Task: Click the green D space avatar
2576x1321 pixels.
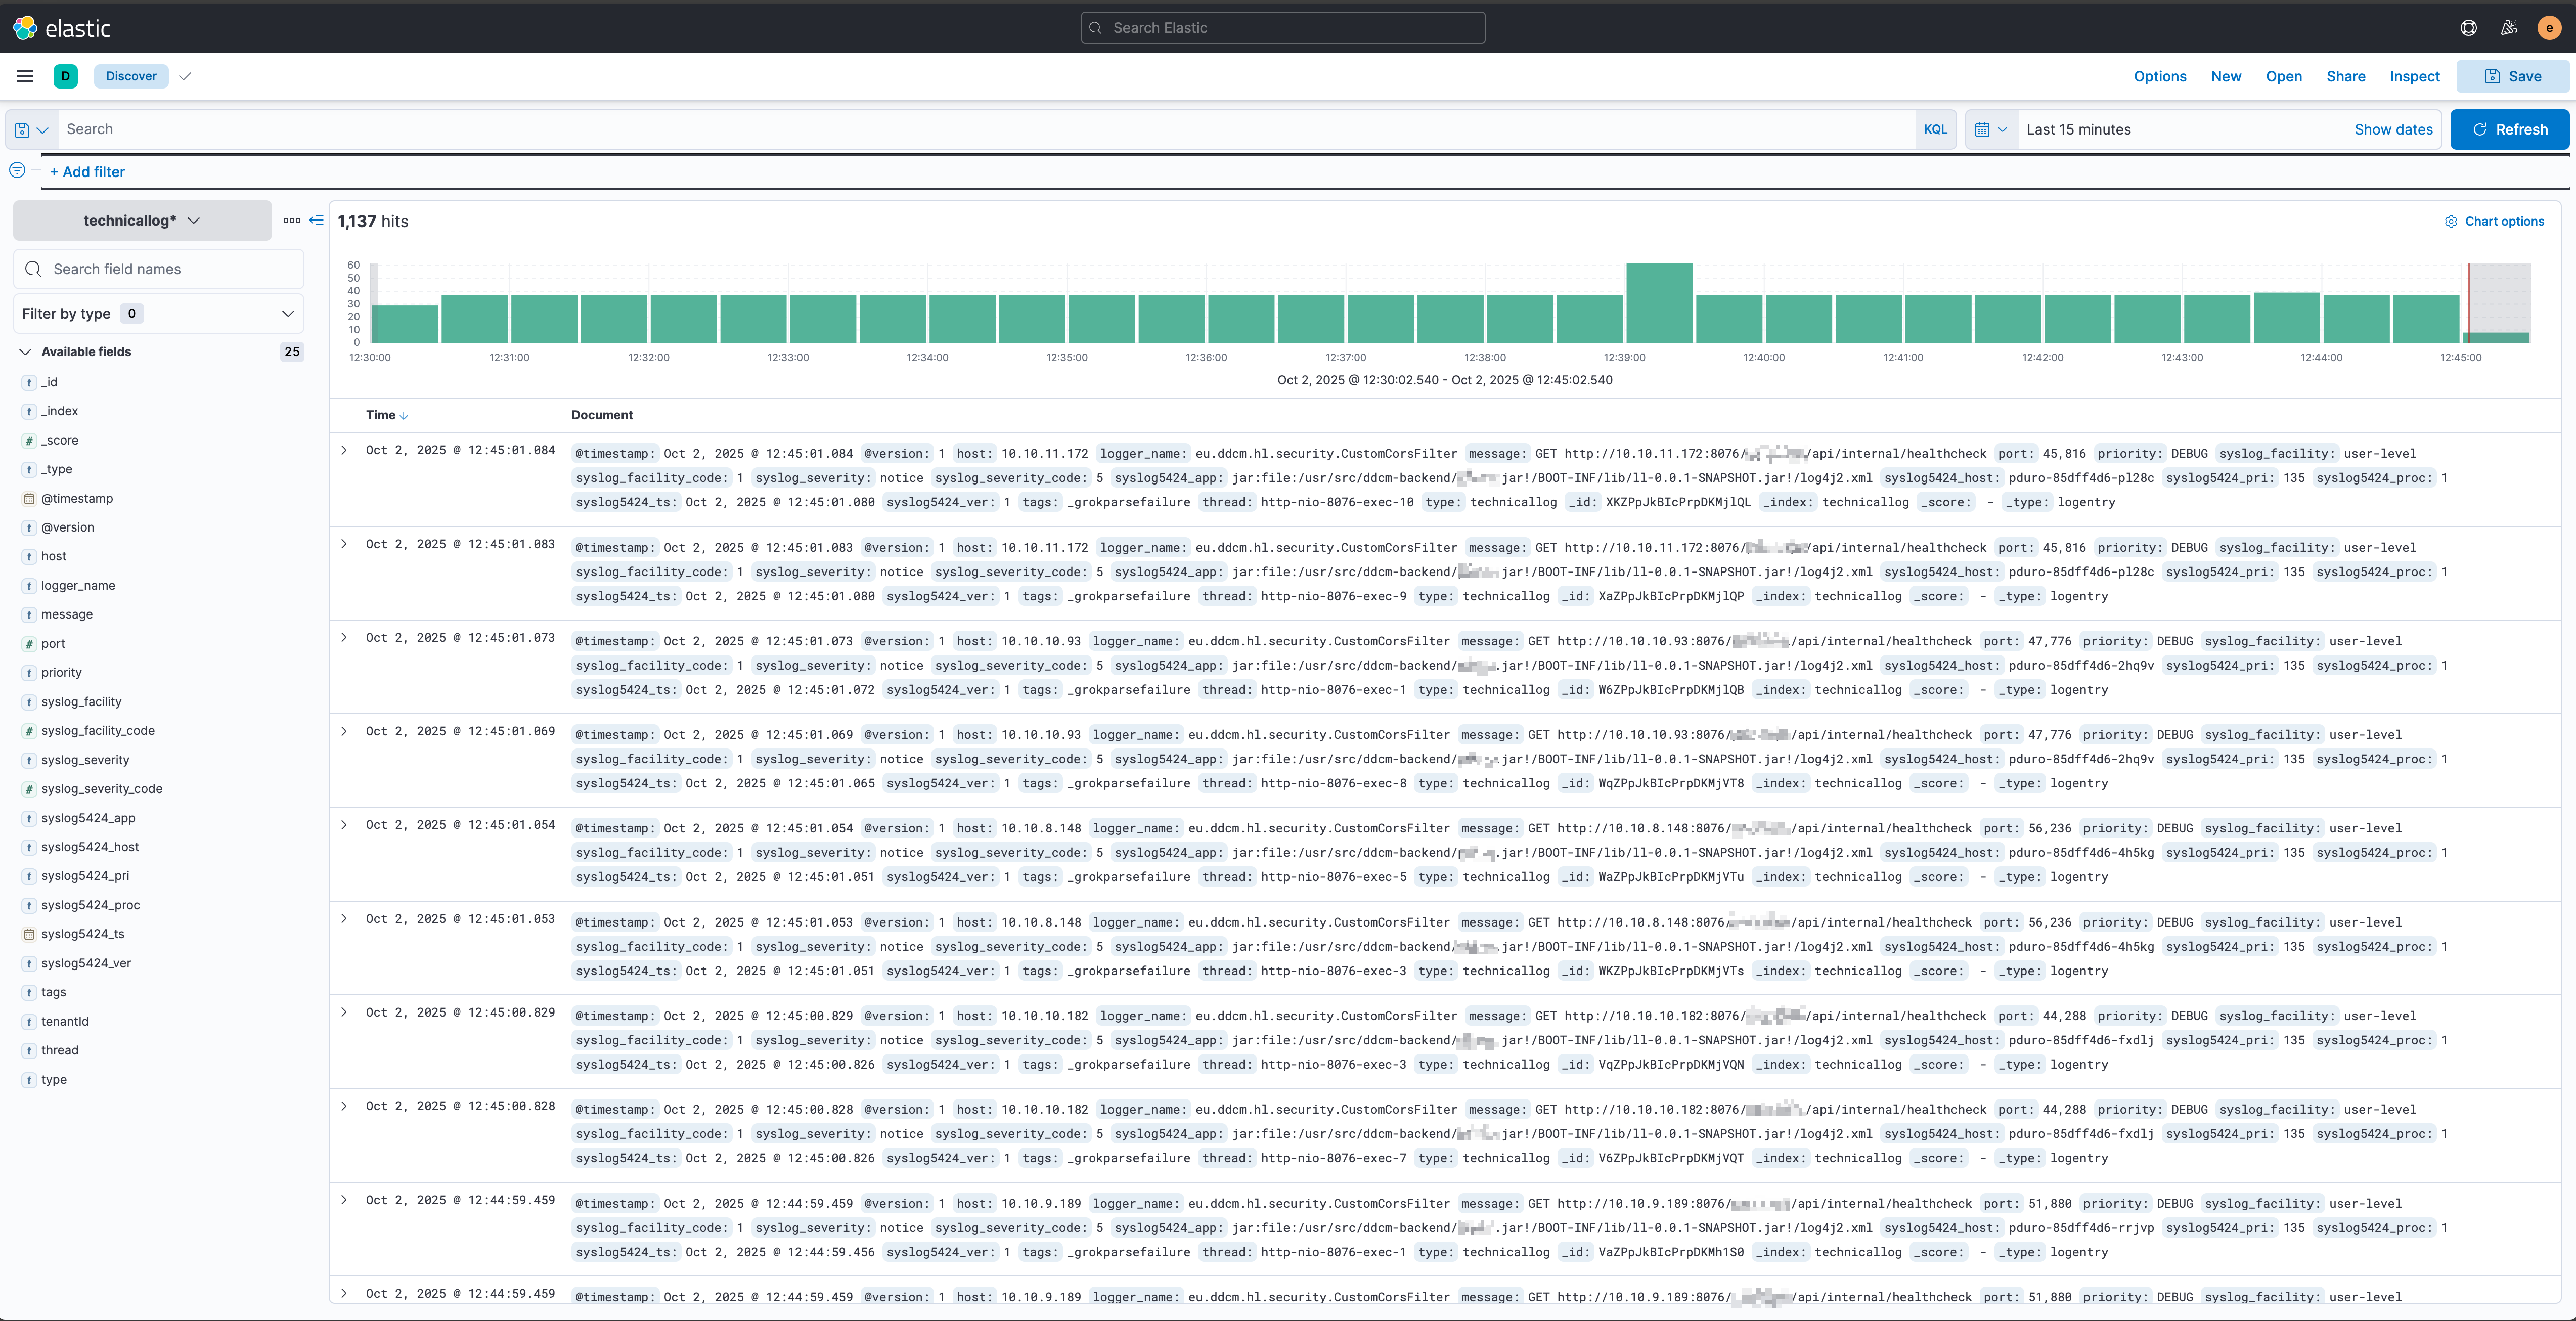Action: (66, 76)
